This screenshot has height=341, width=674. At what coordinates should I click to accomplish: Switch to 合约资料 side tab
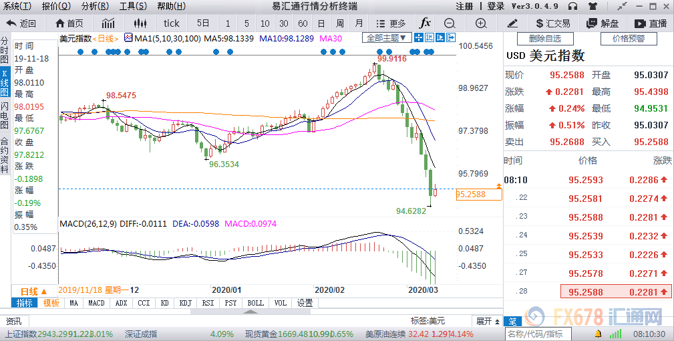click(x=4, y=155)
